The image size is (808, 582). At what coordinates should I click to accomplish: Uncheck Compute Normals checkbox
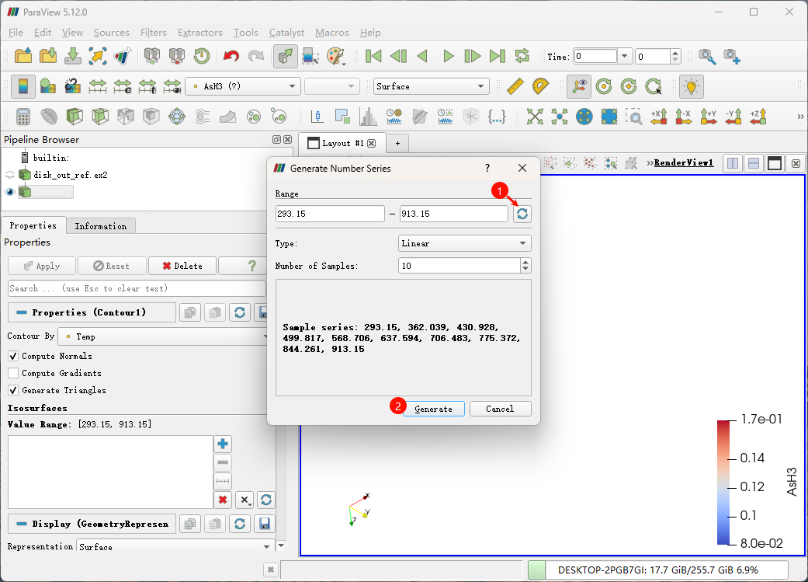tap(13, 356)
